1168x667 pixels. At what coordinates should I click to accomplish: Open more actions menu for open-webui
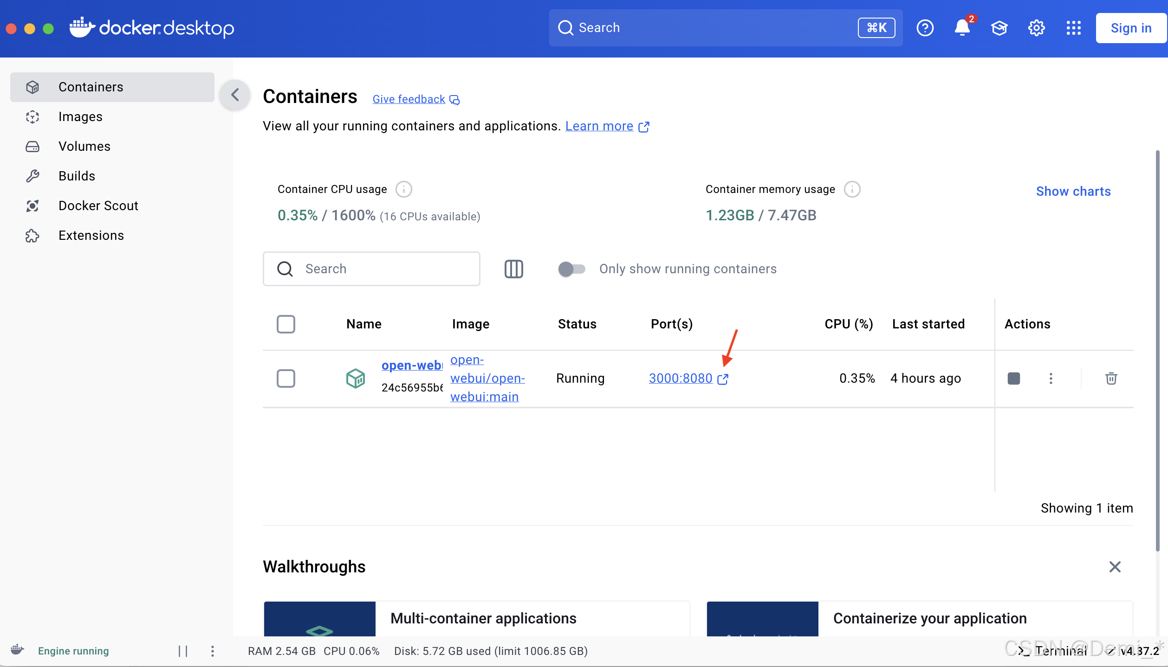1051,378
